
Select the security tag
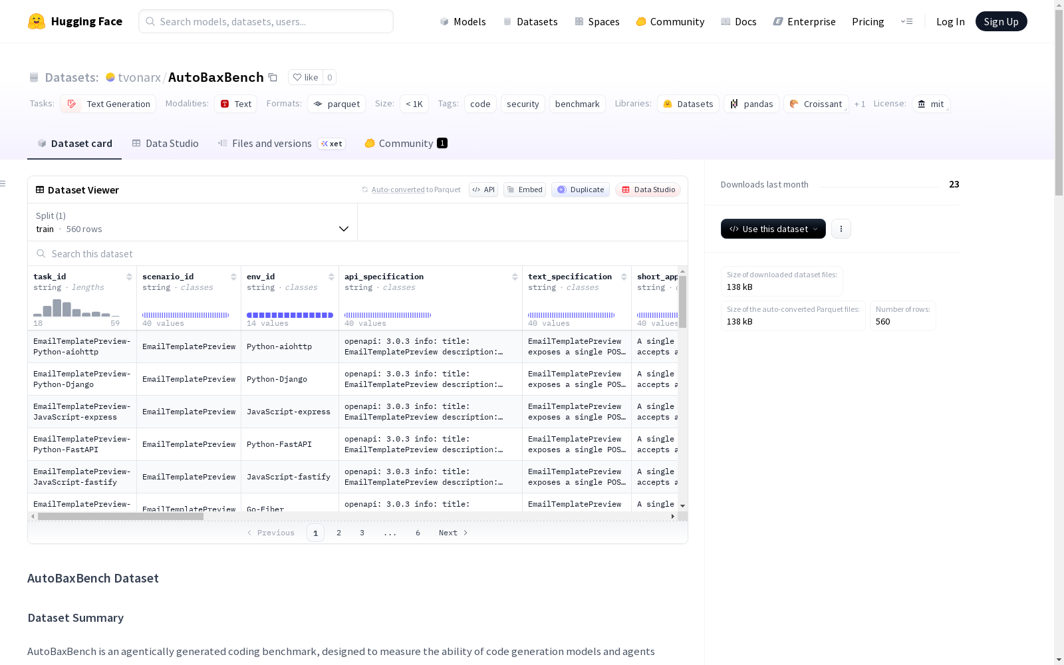tap(523, 104)
